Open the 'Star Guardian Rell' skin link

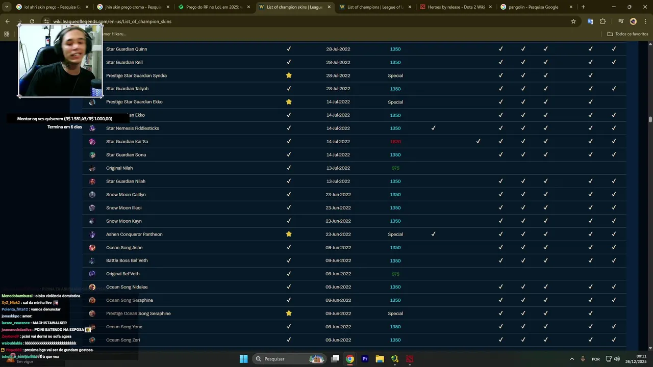coord(124,62)
